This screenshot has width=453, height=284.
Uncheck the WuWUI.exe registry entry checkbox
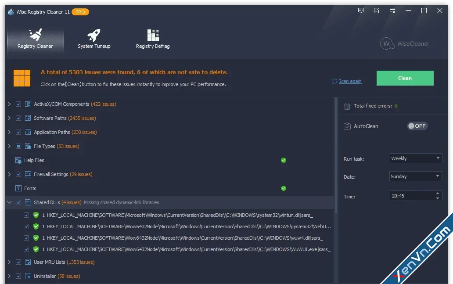pos(26,249)
